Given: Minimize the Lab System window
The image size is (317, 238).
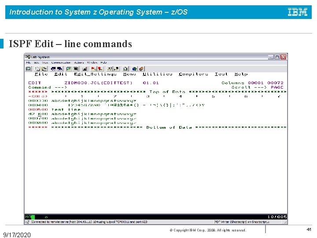Looking at the screenshot, I should pos(271,57).
